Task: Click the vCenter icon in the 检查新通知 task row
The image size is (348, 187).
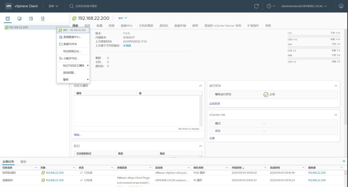Action: pos(43,173)
